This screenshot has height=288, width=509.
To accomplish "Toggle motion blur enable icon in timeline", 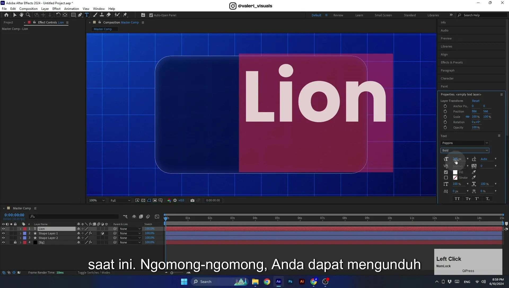I will click(x=148, y=217).
